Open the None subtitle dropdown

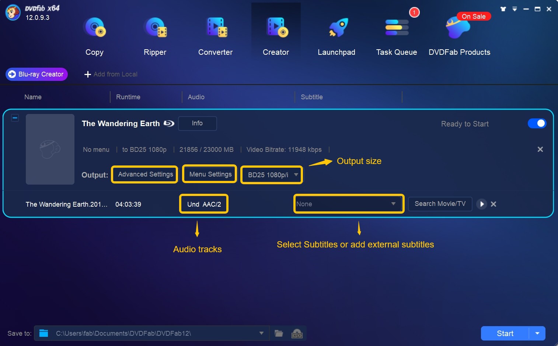(x=349, y=204)
